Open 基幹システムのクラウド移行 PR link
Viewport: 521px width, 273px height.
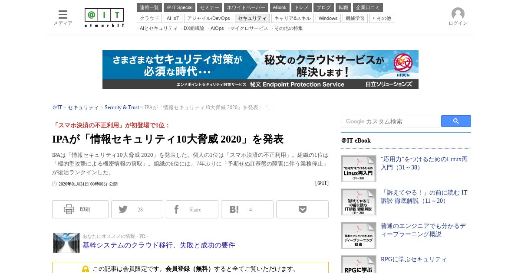(159, 245)
